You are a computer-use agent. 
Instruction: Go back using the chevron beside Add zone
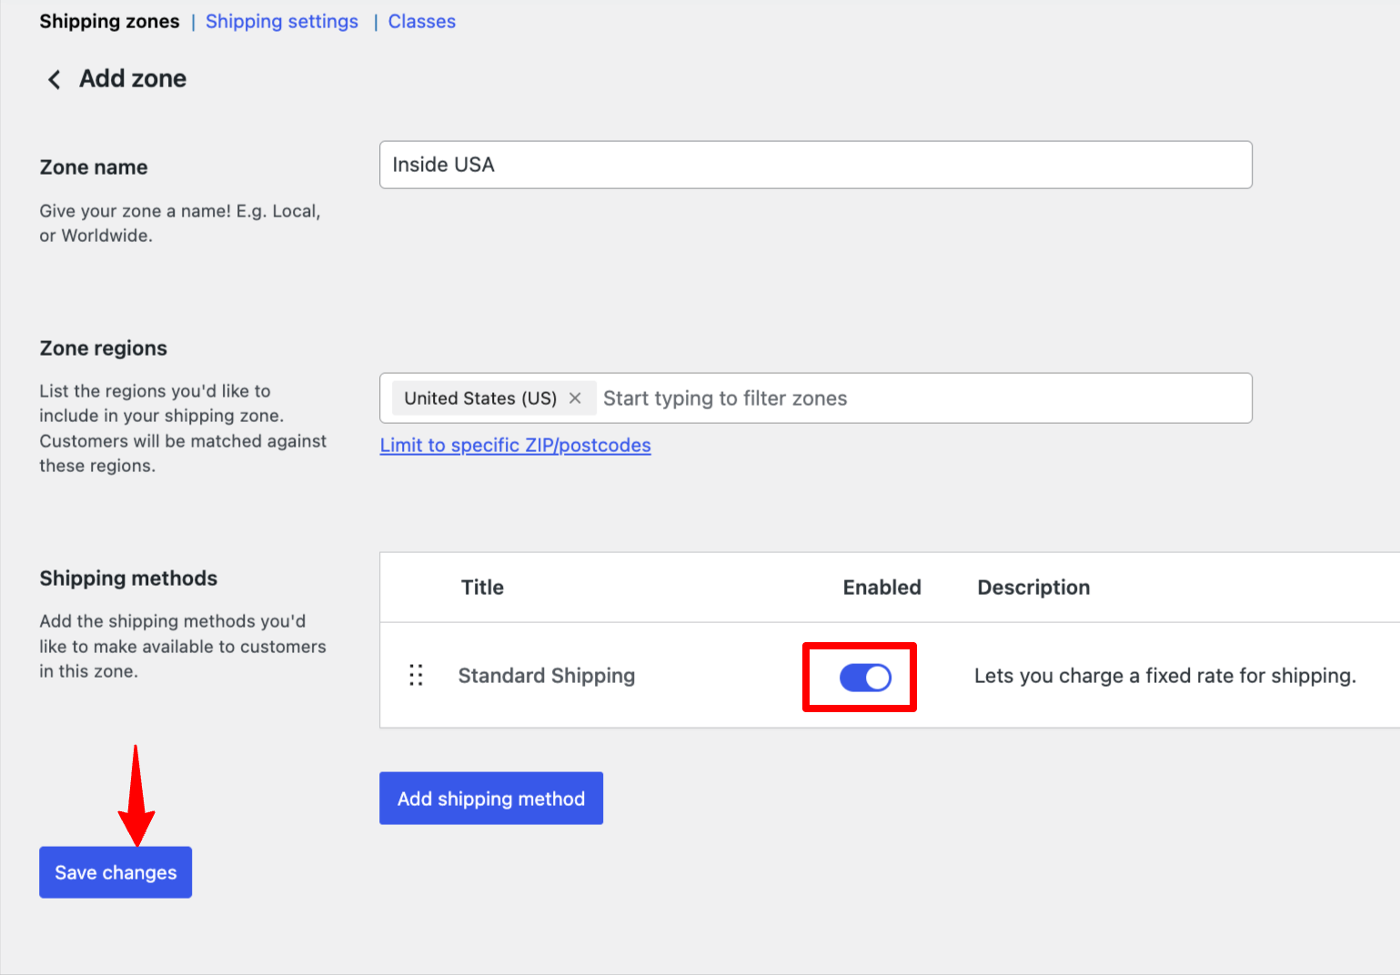point(55,80)
